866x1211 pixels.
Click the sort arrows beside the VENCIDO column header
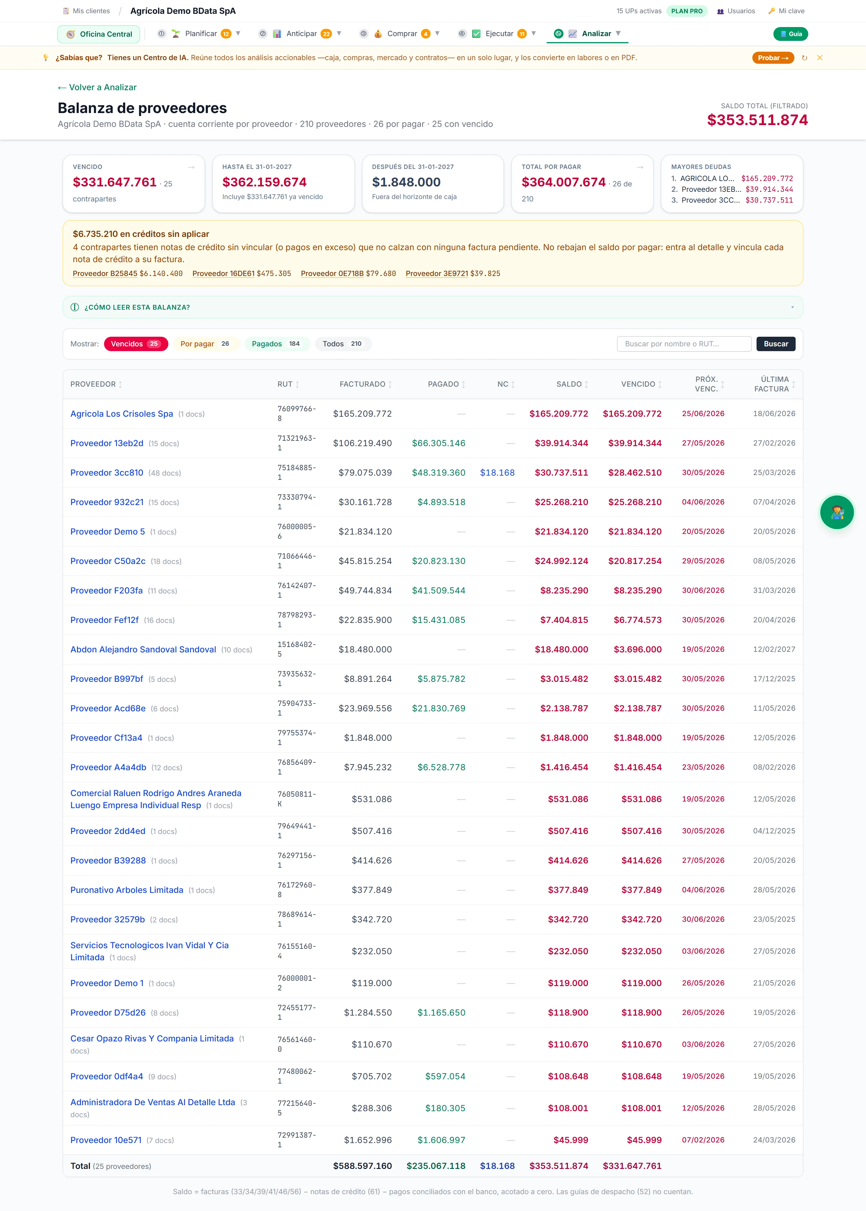point(660,384)
